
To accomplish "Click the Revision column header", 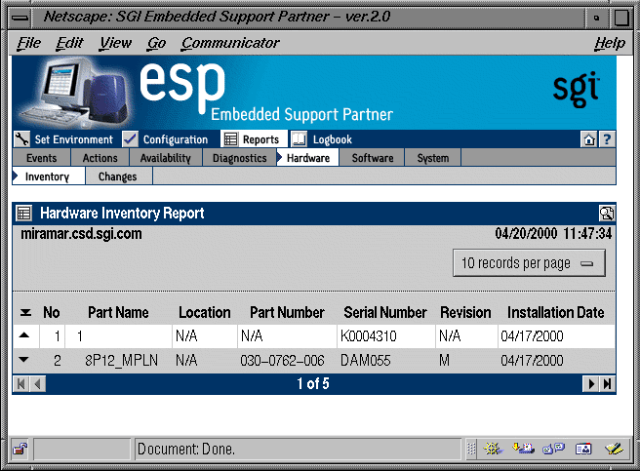I will click(x=465, y=313).
